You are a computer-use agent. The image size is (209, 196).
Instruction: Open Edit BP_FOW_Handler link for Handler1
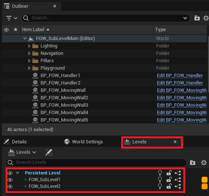tap(180, 76)
